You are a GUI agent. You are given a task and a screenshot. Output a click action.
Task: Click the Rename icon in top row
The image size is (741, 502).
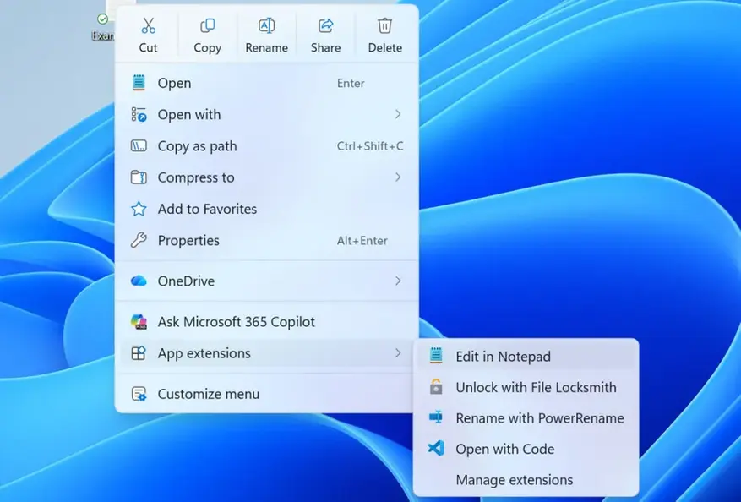tap(266, 25)
